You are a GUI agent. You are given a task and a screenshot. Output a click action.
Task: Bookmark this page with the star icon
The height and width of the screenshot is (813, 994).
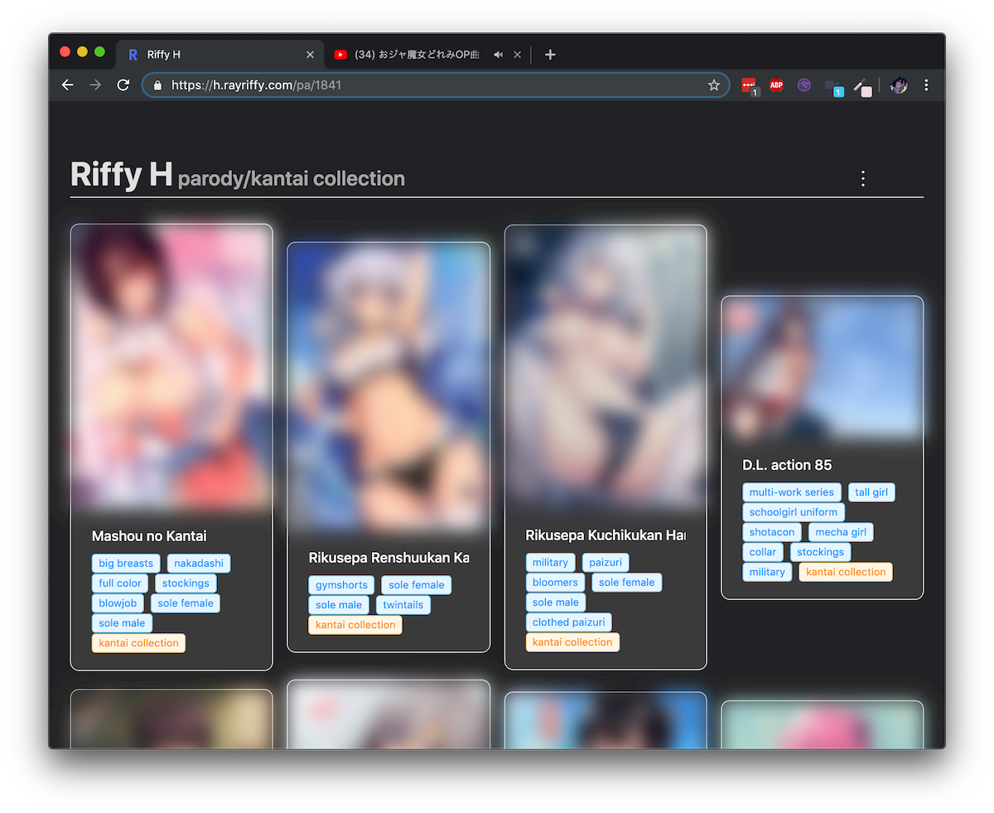713,85
